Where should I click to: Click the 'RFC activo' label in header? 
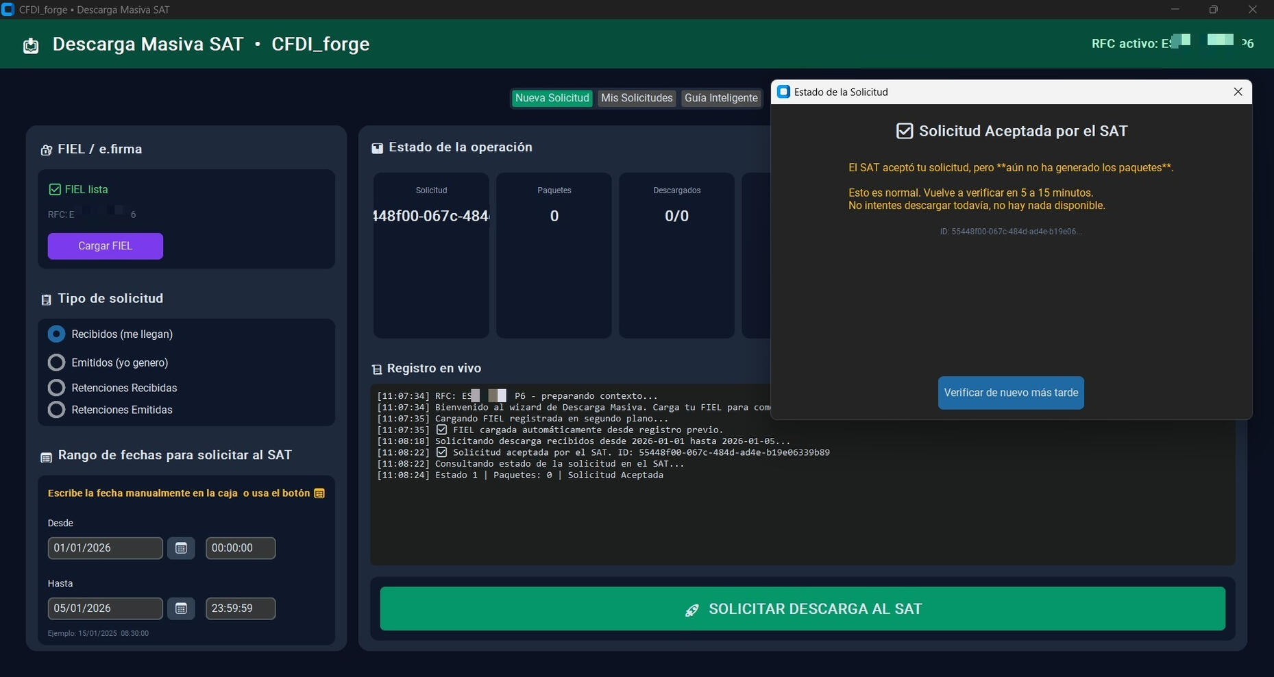pos(1124,44)
